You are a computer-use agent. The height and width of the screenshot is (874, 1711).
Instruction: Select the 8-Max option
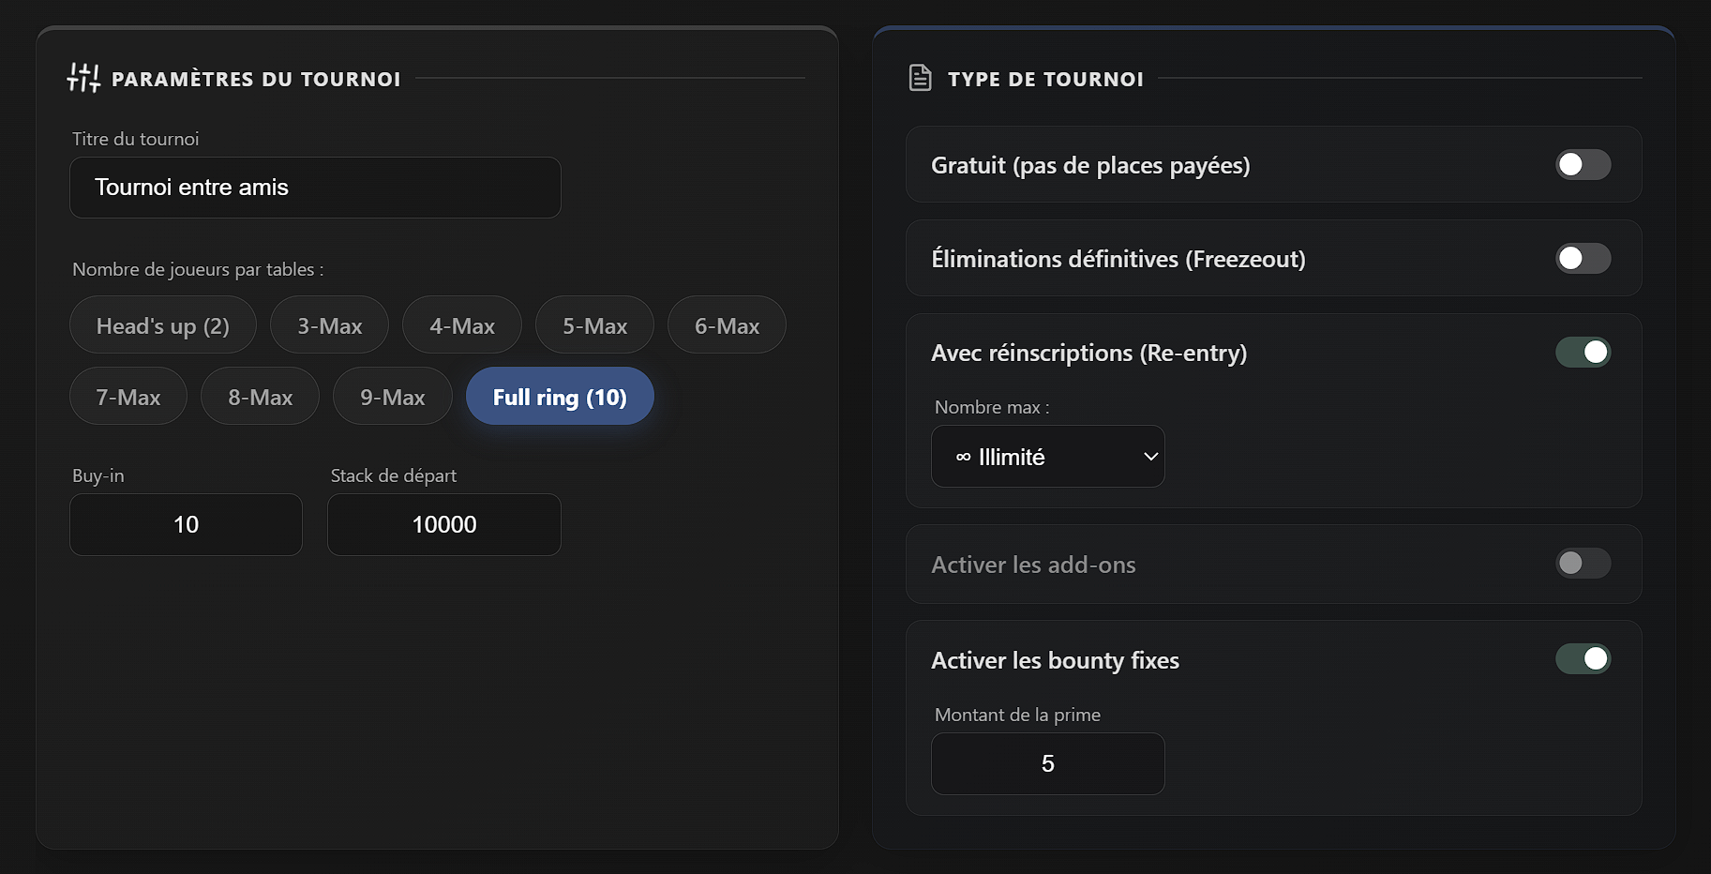[261, 397]
